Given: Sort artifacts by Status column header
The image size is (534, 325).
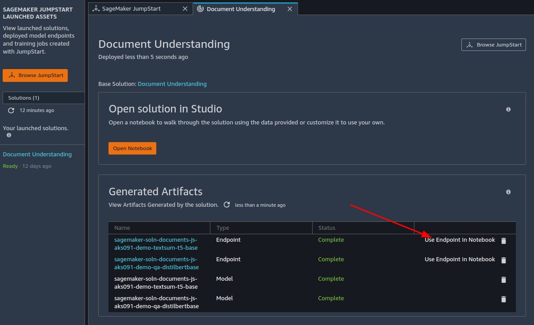Looking at the screenshot, I should pos(363,228).
